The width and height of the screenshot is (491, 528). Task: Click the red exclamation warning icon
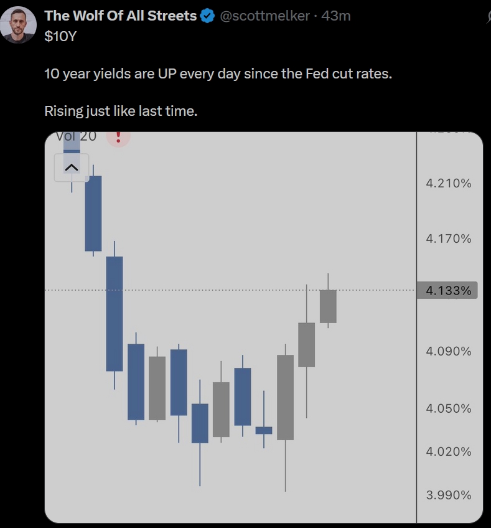[118, 136]
